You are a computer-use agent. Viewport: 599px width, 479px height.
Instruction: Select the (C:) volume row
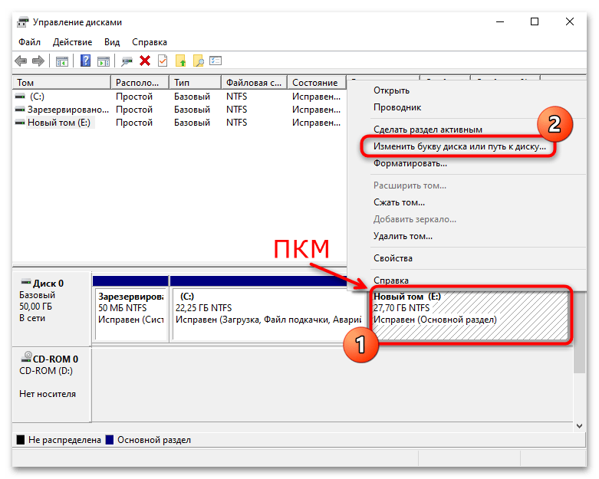pos(179,97)
